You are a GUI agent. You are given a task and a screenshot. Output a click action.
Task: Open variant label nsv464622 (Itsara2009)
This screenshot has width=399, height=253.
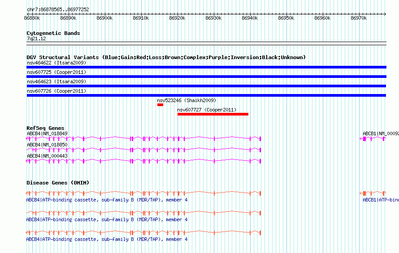56,63
